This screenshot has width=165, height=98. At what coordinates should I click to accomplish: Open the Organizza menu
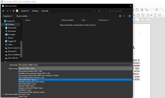coord(8,16)
